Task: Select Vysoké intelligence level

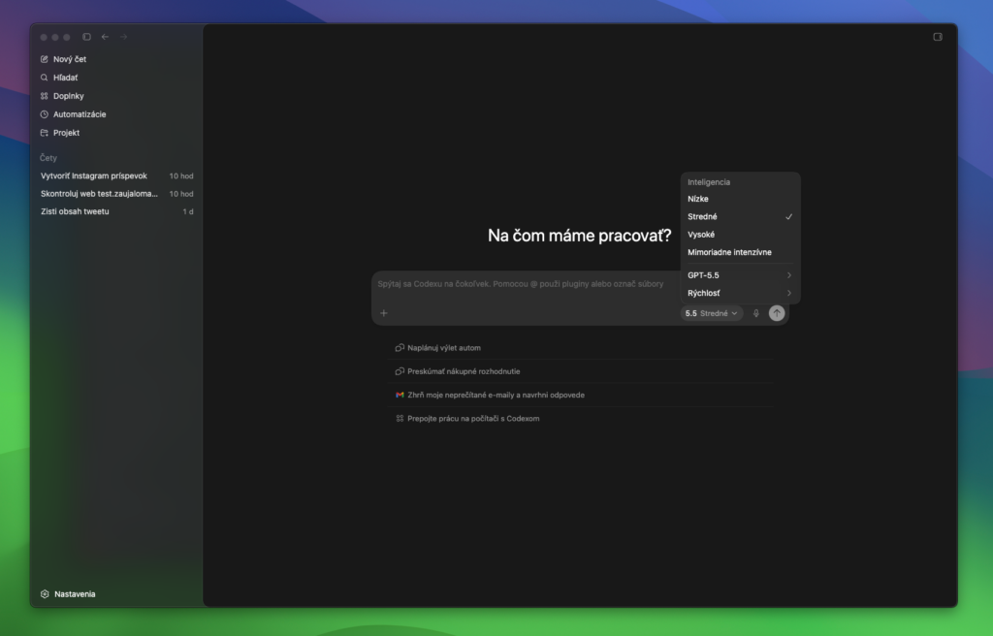Action: (x=701, y=235)
